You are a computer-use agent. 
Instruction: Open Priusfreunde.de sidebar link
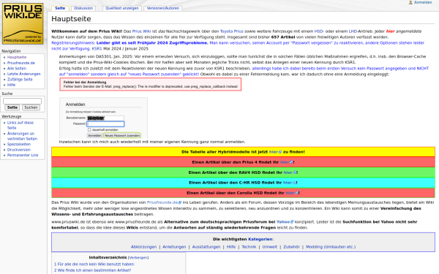[x=21, y=63]
